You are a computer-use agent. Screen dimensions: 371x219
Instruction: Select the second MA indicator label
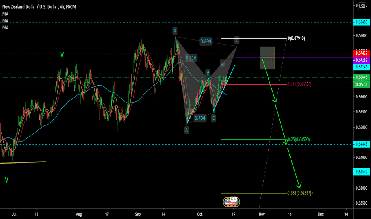point(5,21)
